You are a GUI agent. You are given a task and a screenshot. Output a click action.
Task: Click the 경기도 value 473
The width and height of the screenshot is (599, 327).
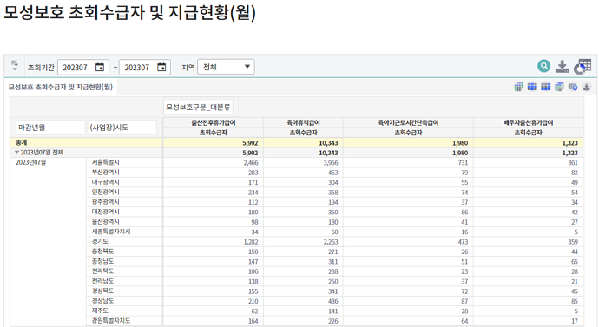pos(463,242)
